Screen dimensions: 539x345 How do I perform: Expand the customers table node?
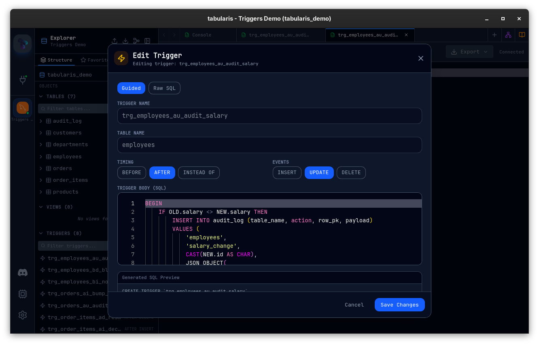[x=41, y=133]
